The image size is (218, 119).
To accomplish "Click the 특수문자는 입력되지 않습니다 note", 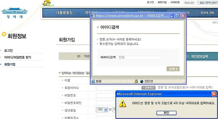I will pyautogui.click(x=119, y=44).
